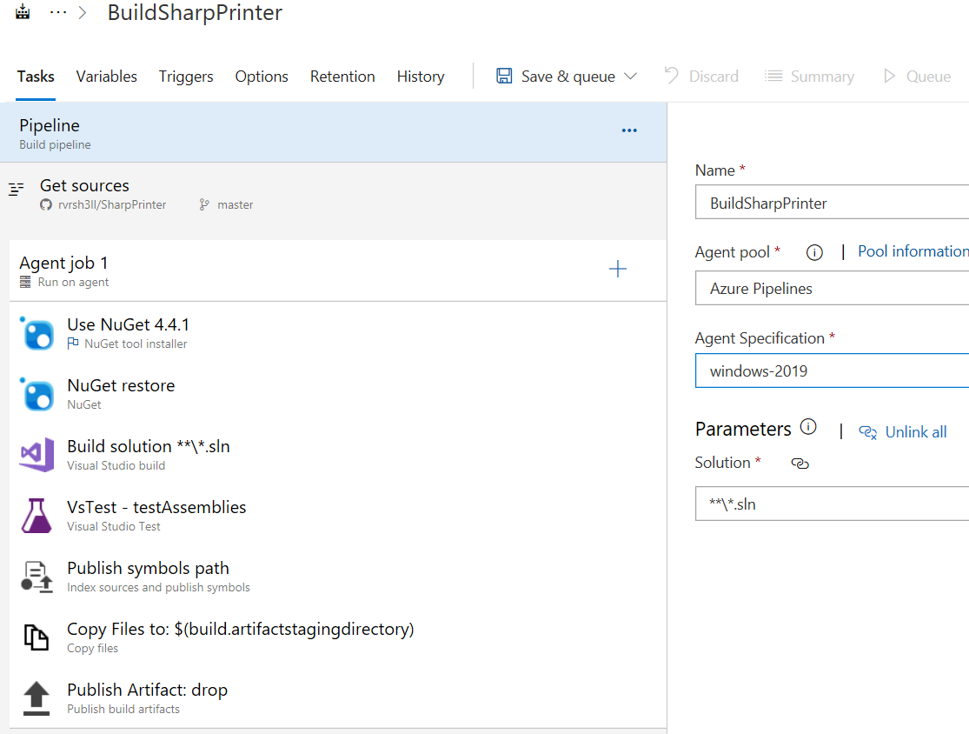Screen dimensions: 969x734
Task: Click the GitHub repository icon
Action: [46, 204]
